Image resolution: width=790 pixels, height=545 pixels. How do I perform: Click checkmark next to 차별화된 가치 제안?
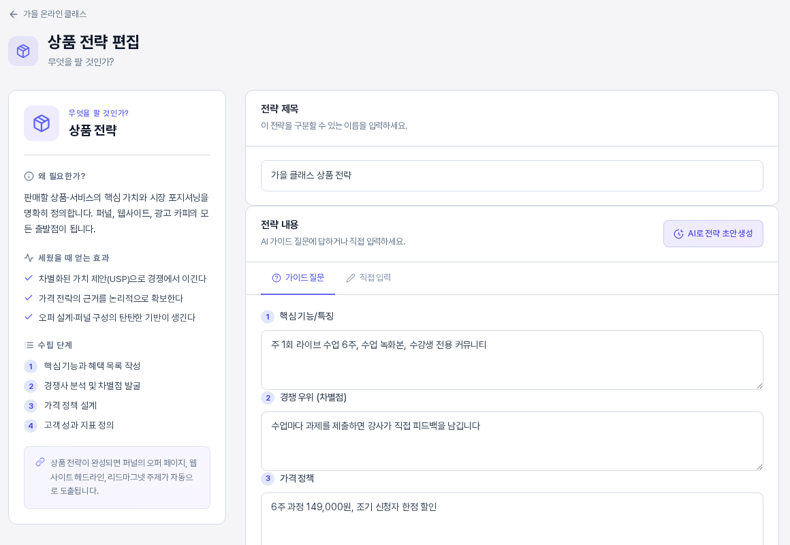pos(29,279)
